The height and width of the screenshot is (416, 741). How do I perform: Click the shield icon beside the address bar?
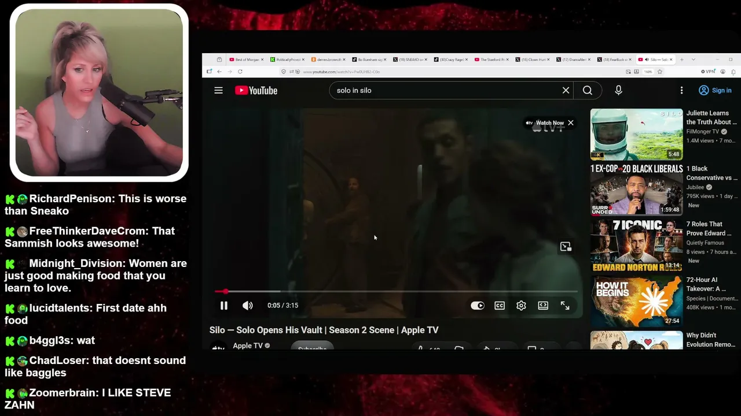(283, 72)
